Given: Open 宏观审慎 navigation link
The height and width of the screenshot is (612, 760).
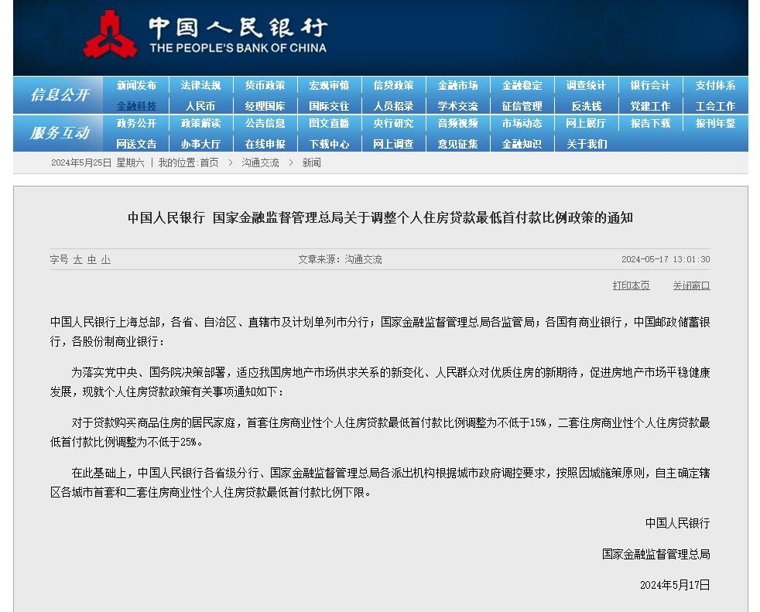Looking at the screenshot, I should pos(329,85).
